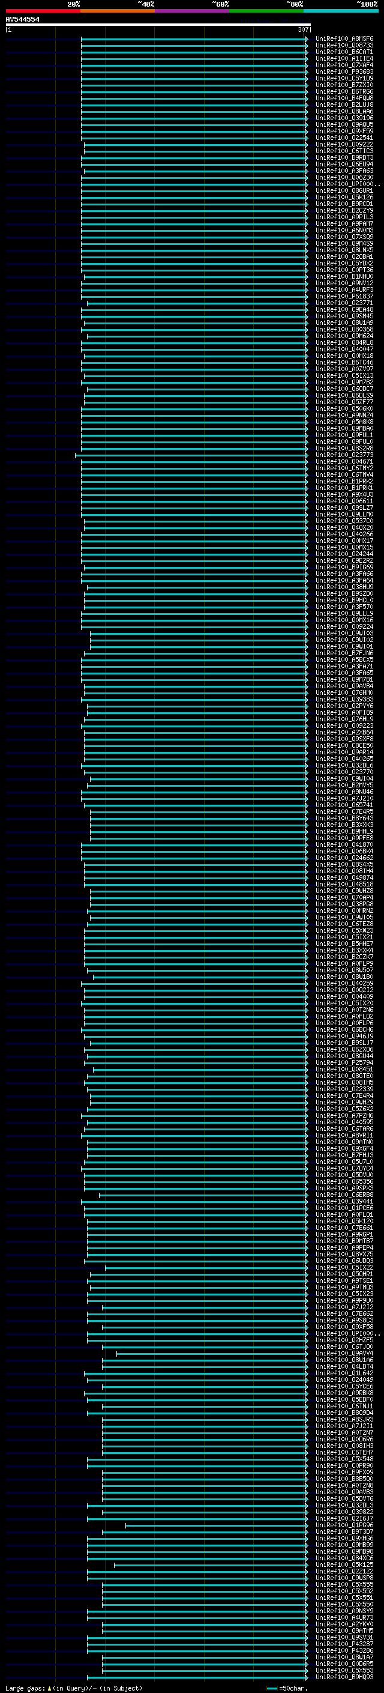Click hit label UniRef100_B6CAT1

344,53
